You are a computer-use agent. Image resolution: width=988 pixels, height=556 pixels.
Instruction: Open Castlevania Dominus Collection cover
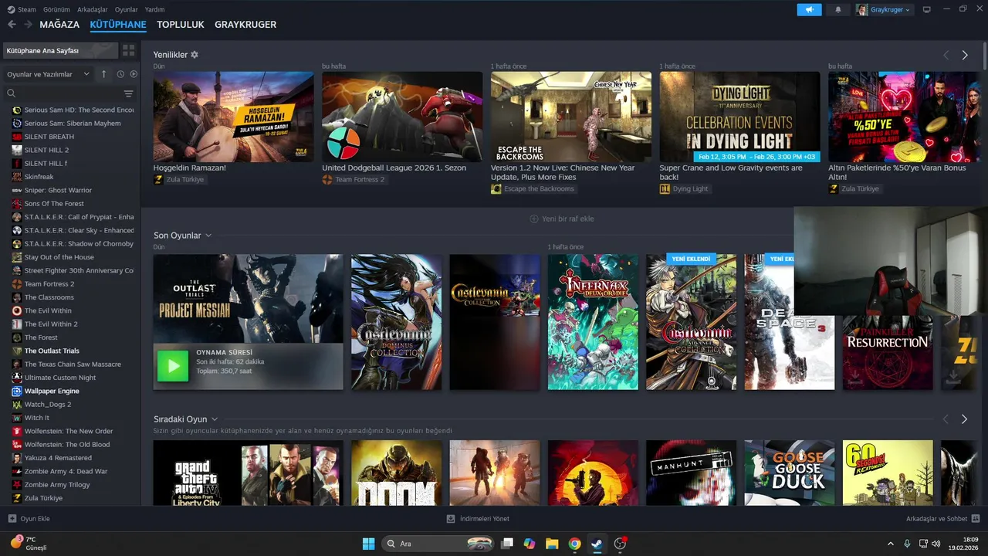[396, 322]
